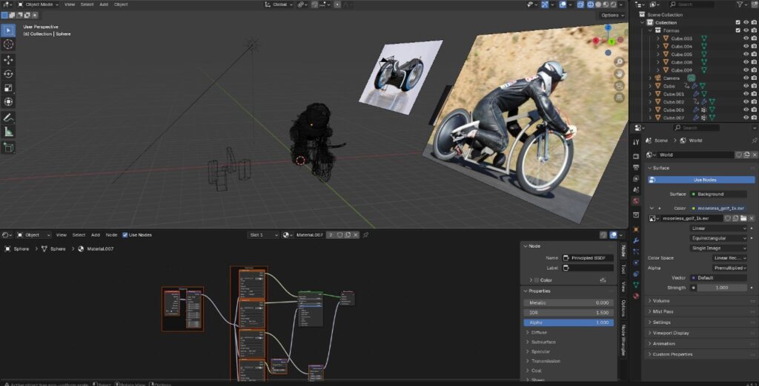Activate the Rotate tool
Viewport: 759px width, 386px height.
pyautogui.click(x=8, y=73)
